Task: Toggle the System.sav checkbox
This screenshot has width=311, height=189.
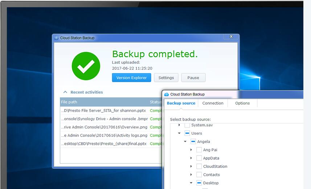Action: click(187, 125)
